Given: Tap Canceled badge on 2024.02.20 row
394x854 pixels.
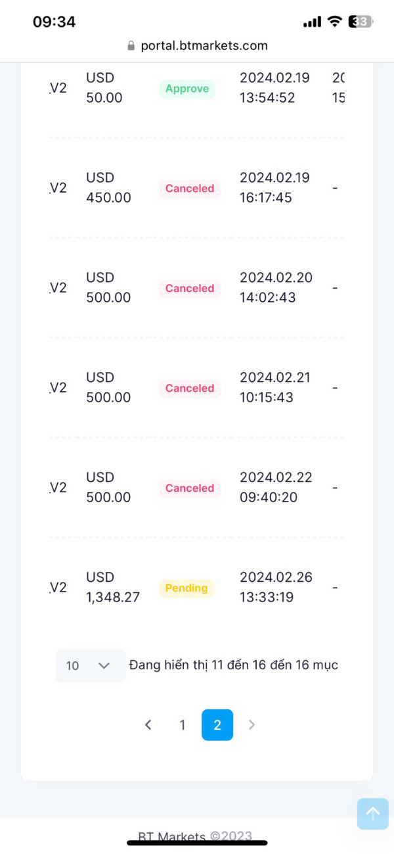Looking at the screenshot, I should pyautogui.click(x=190, y=289).
